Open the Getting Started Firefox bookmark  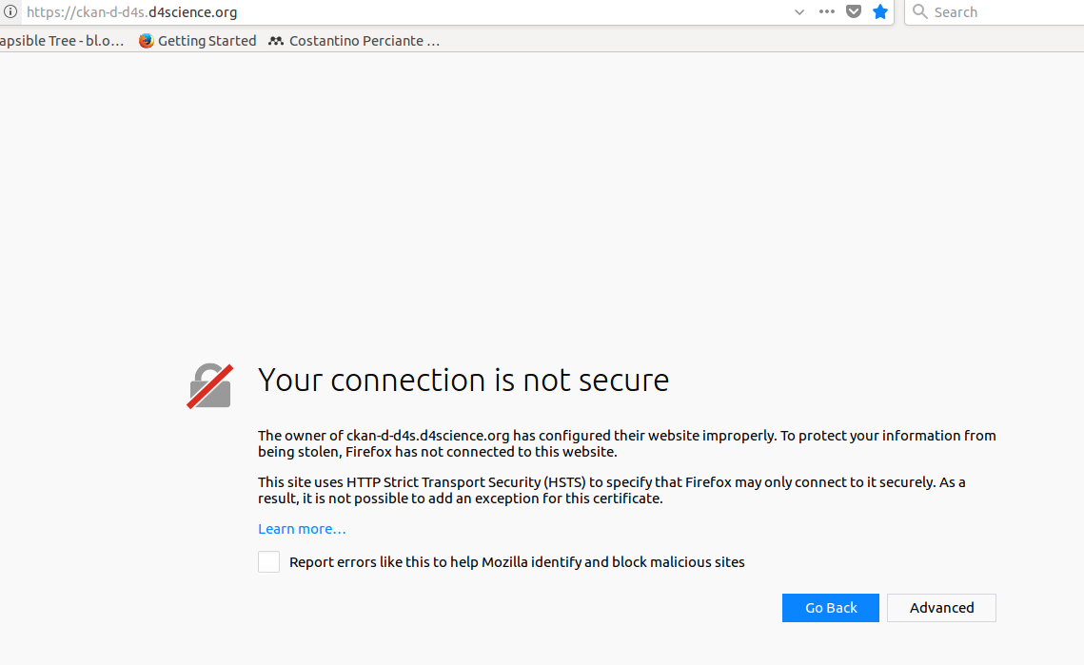198,41
